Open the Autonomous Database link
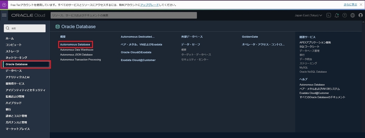 [x=75, y=44]
